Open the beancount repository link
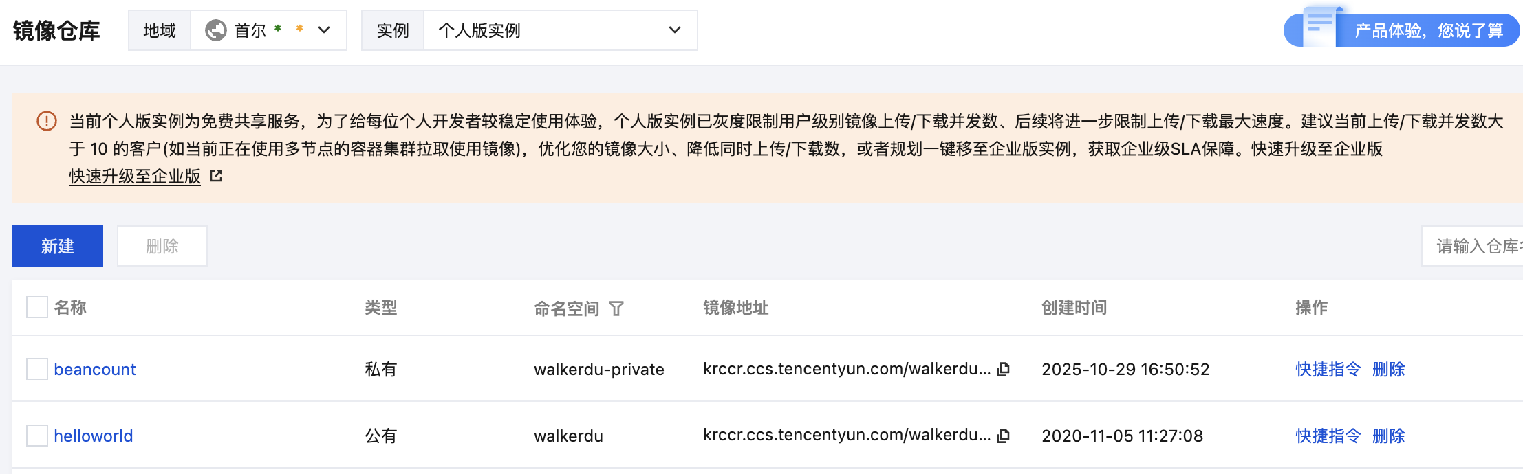The image size is (1523, 474). 95,369
